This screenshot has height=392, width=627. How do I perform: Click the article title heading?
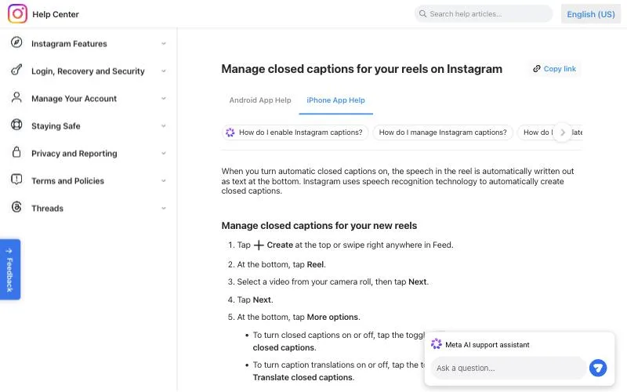click(361, 69)
